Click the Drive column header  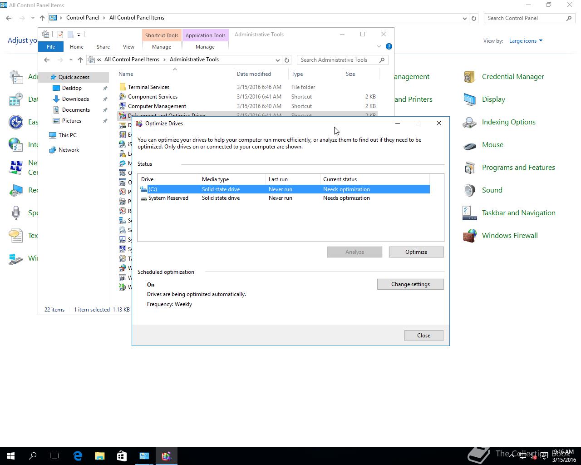(x=169, y=179)
